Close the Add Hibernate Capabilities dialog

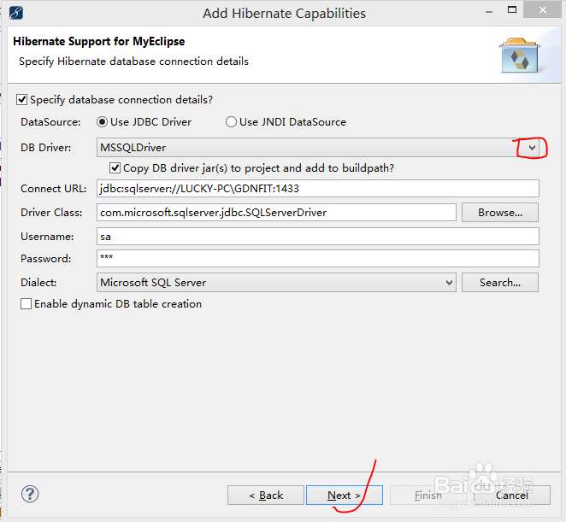pyautogui.click(x=546, y=13)
